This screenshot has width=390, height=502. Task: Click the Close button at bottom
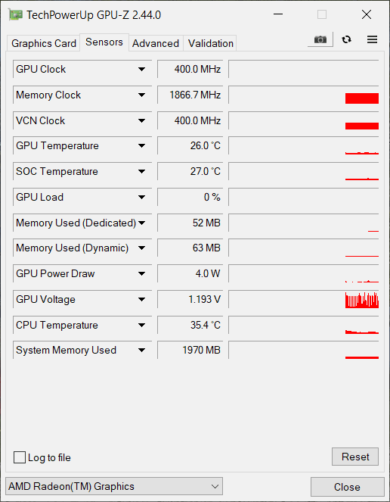tap(347, 487)
